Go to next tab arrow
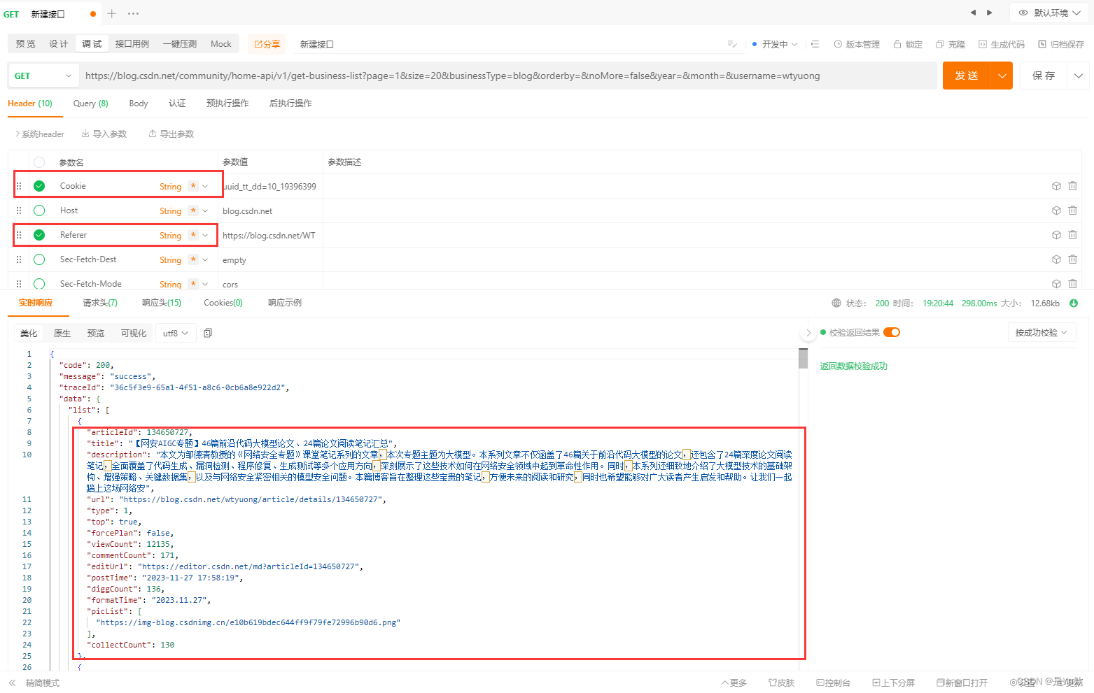This screenshot has height=693, width=1094. click(x=989, y=13)
